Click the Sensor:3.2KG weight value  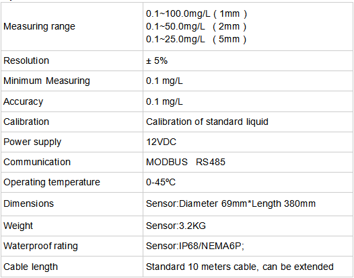(x=176, y=226)
